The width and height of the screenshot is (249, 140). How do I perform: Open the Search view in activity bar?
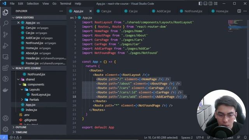[x=5, y=23]
